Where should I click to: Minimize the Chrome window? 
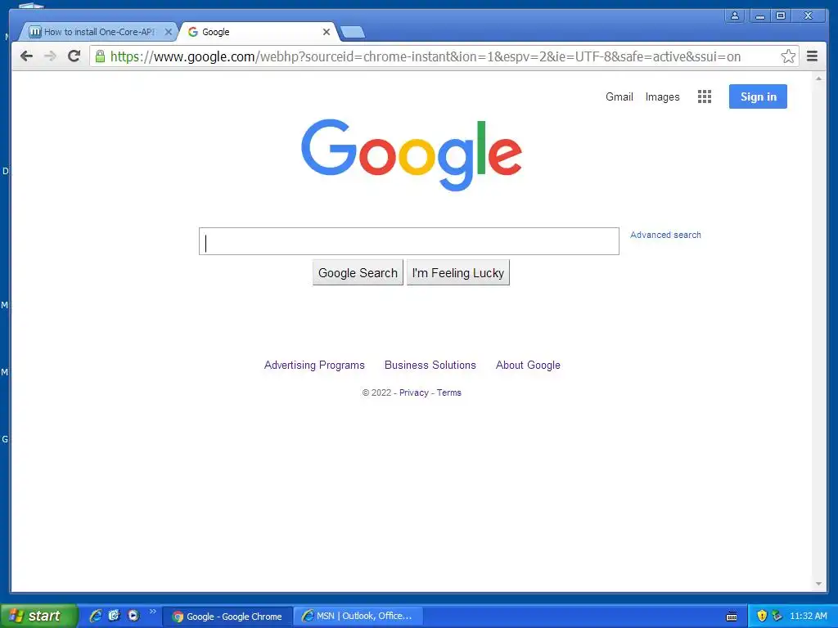pos(759,16)
